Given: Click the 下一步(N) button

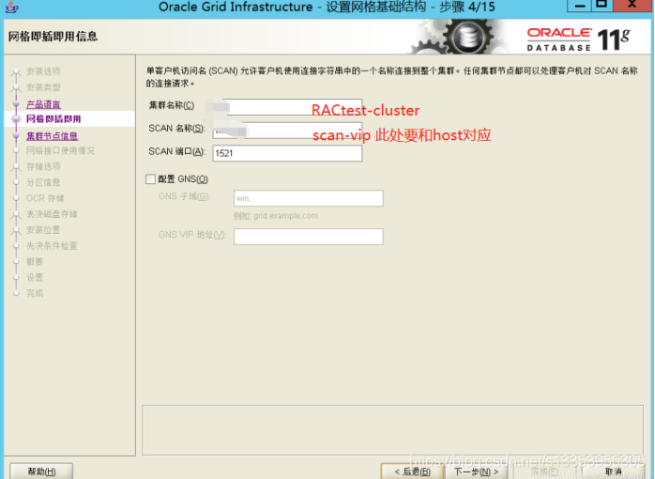Looking at the screenshot, I should [x=476, y=471].
